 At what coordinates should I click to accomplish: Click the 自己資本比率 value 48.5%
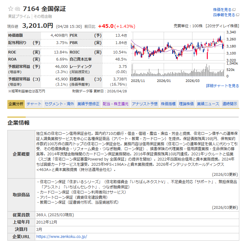(x=121, y=59)
